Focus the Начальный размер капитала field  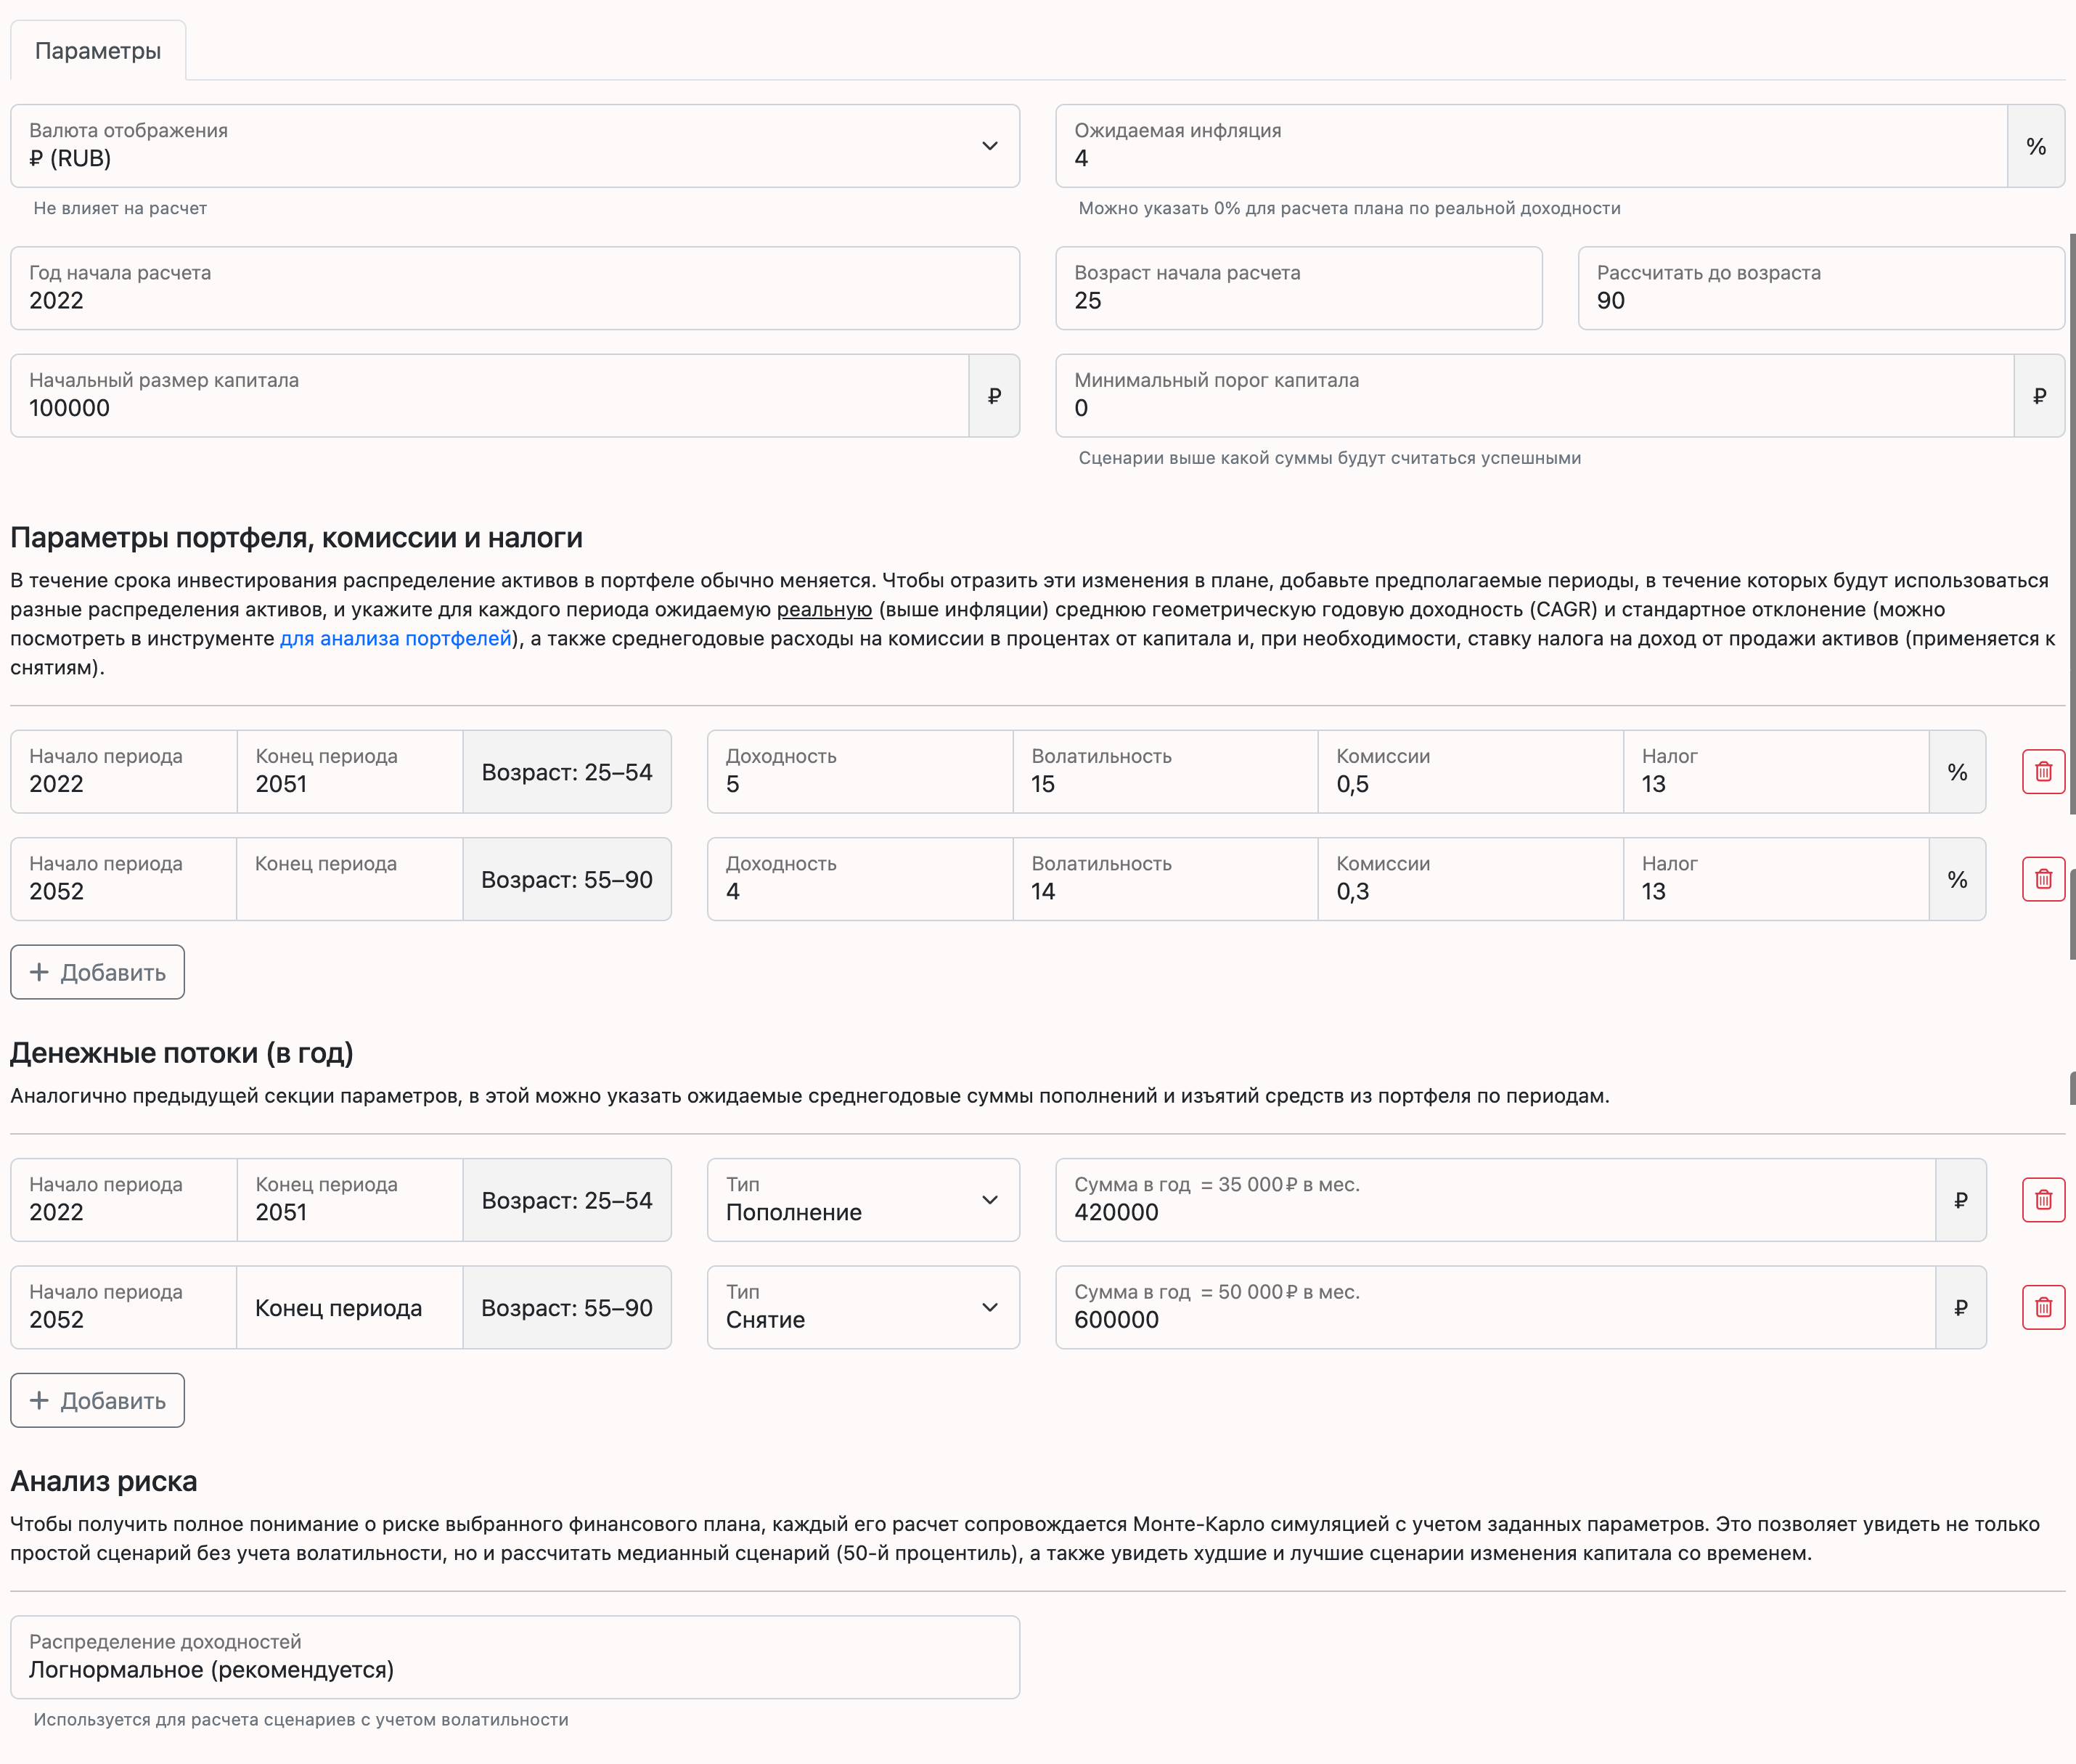tap(490, 396)
